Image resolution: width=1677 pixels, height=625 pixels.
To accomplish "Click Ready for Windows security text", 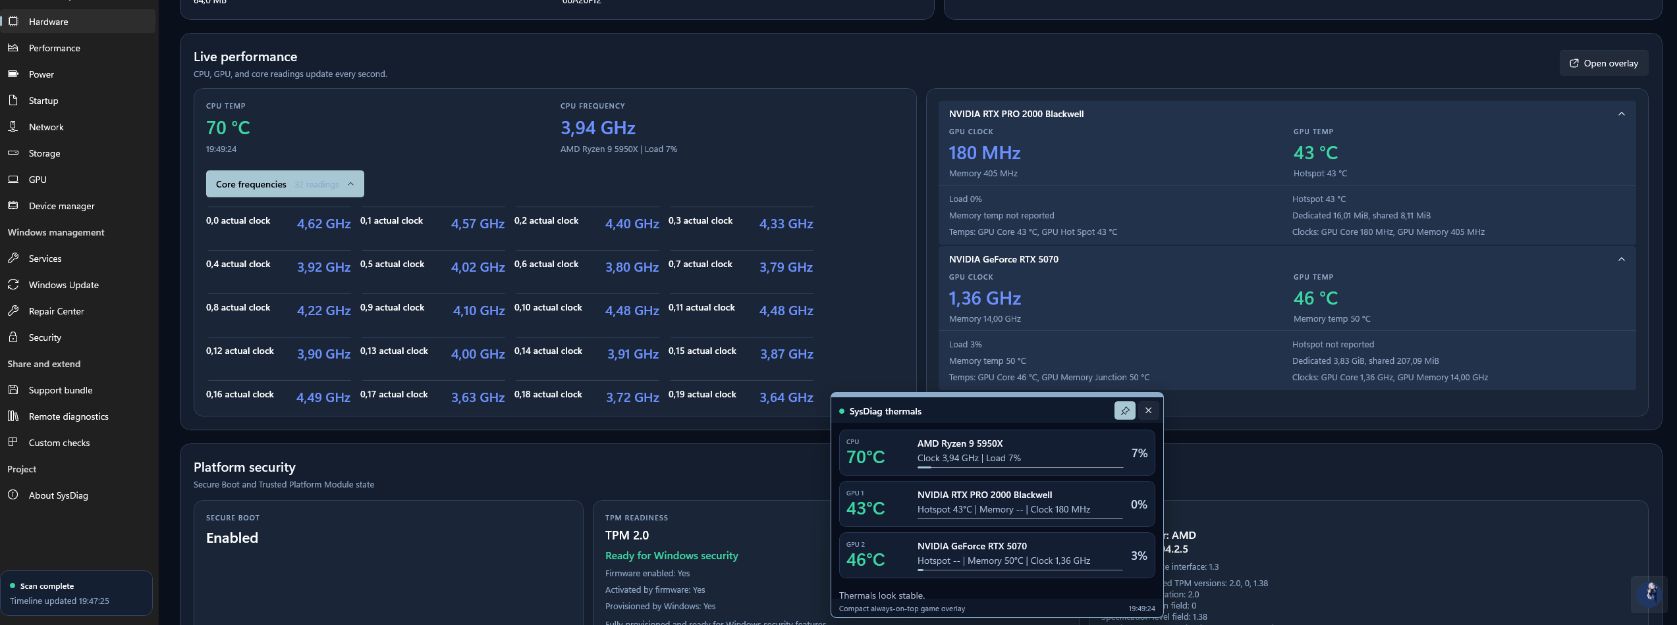I will pyautogui.click(x=671, y=556).
